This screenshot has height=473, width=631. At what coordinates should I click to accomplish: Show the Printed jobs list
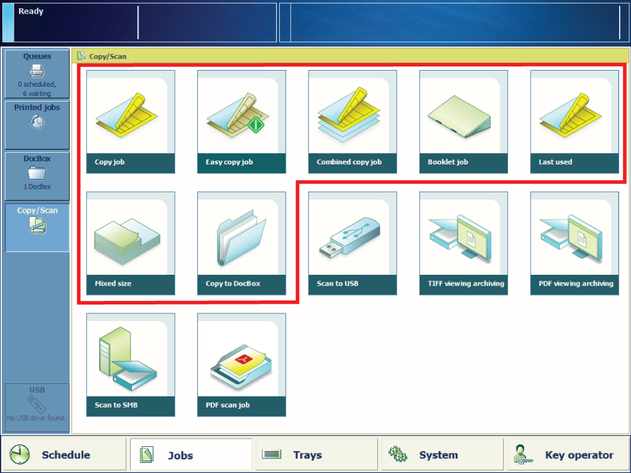37,125
